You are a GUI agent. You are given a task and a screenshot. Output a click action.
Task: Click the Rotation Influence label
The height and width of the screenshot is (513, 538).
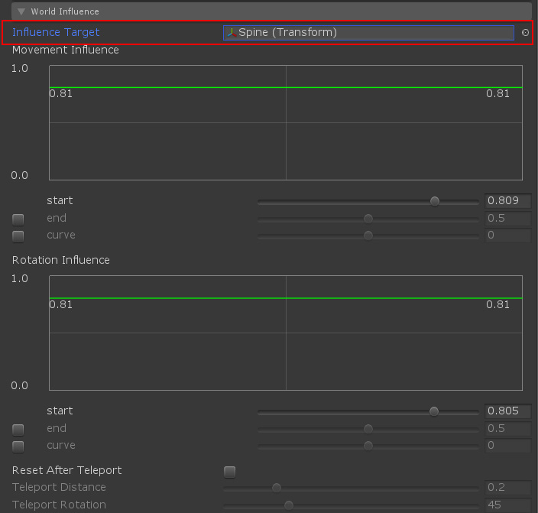pyautogui.click(x=61, y=260)
